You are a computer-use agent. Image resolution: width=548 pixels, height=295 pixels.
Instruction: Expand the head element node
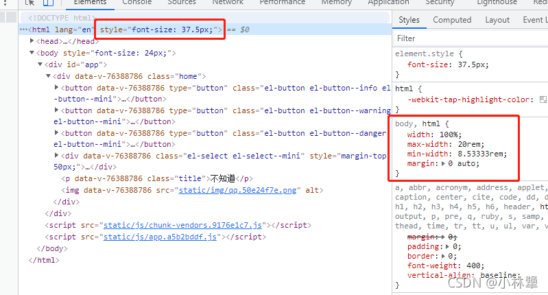point(32,41)
